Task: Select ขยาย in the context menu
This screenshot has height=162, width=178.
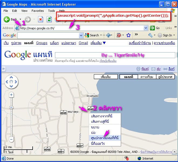Action: (x=105, y=127)
